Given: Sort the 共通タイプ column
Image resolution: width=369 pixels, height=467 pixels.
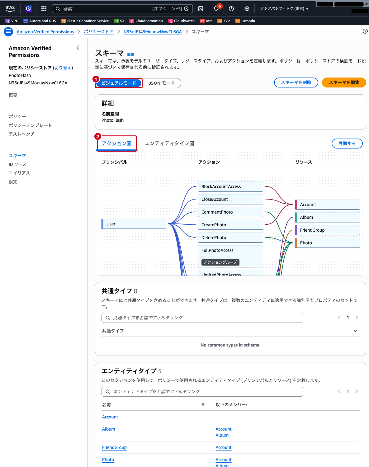Looking at the screenshot, I should [x=355, y=331].
